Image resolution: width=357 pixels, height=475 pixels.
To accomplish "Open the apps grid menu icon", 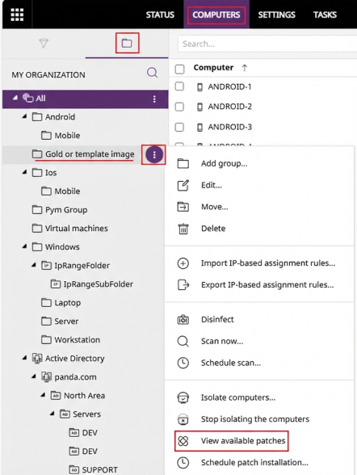I will [17, 15].
